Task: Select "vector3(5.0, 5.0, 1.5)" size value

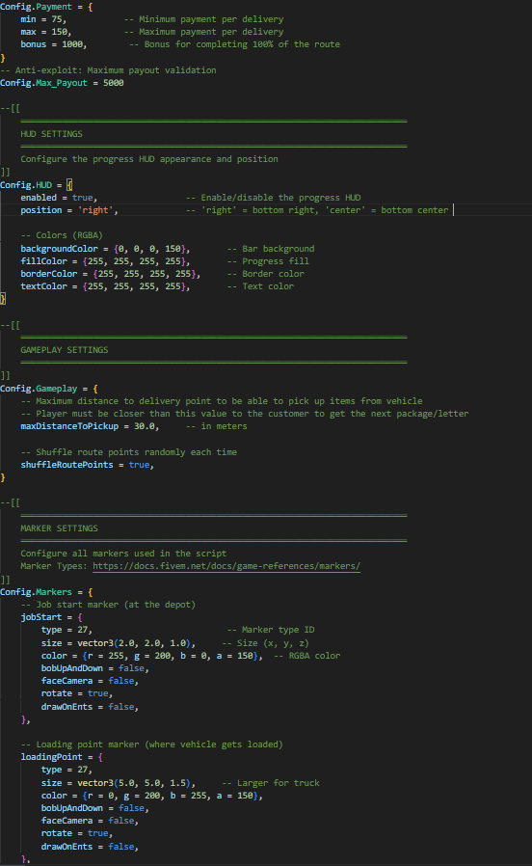Action: [x=134, y=783]
